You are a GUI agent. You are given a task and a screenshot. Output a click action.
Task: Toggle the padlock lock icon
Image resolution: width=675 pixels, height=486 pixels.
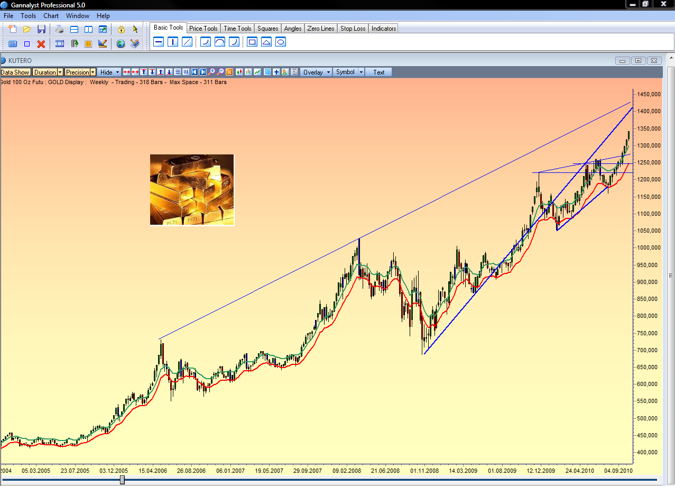tap(121, 30)
